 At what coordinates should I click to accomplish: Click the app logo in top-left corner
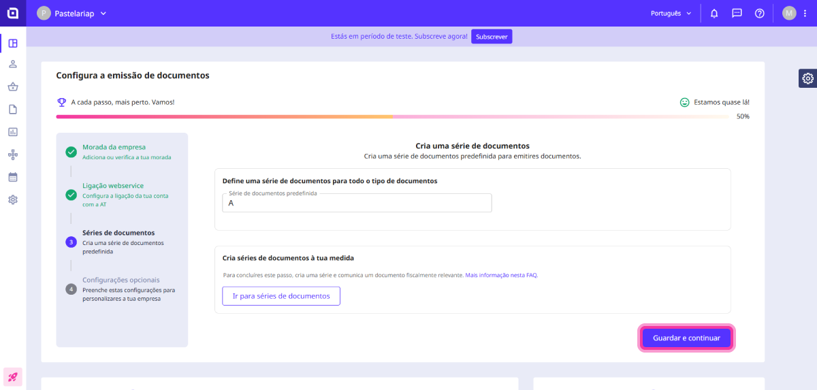(13, 13)
